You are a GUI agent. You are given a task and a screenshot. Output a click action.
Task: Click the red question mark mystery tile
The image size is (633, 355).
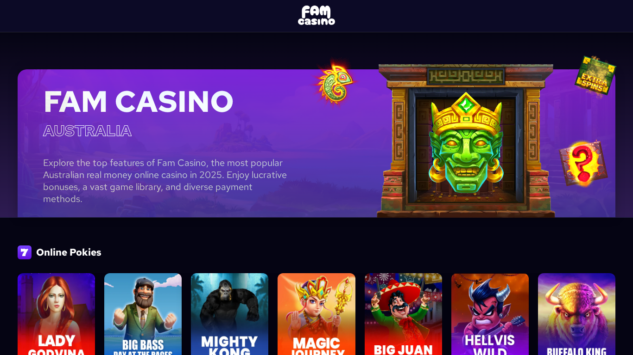(x=583, y=163)
